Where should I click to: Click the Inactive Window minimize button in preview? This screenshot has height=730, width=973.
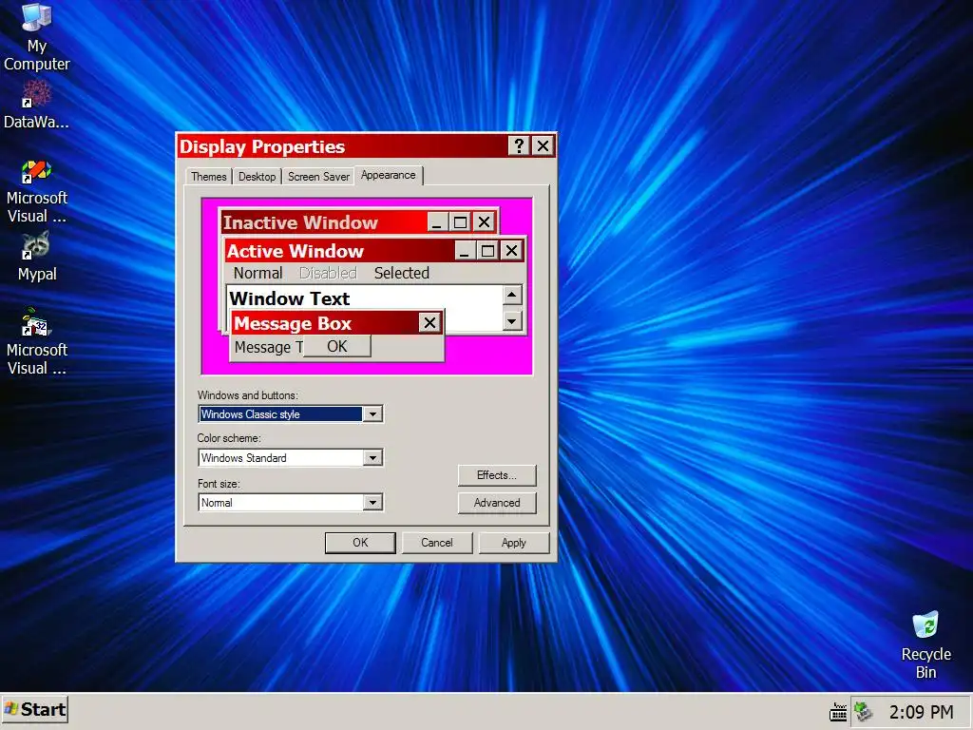coord(437,222)
